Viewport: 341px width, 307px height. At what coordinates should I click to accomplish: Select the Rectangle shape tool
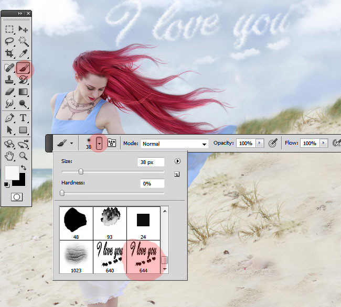(23, 130)
